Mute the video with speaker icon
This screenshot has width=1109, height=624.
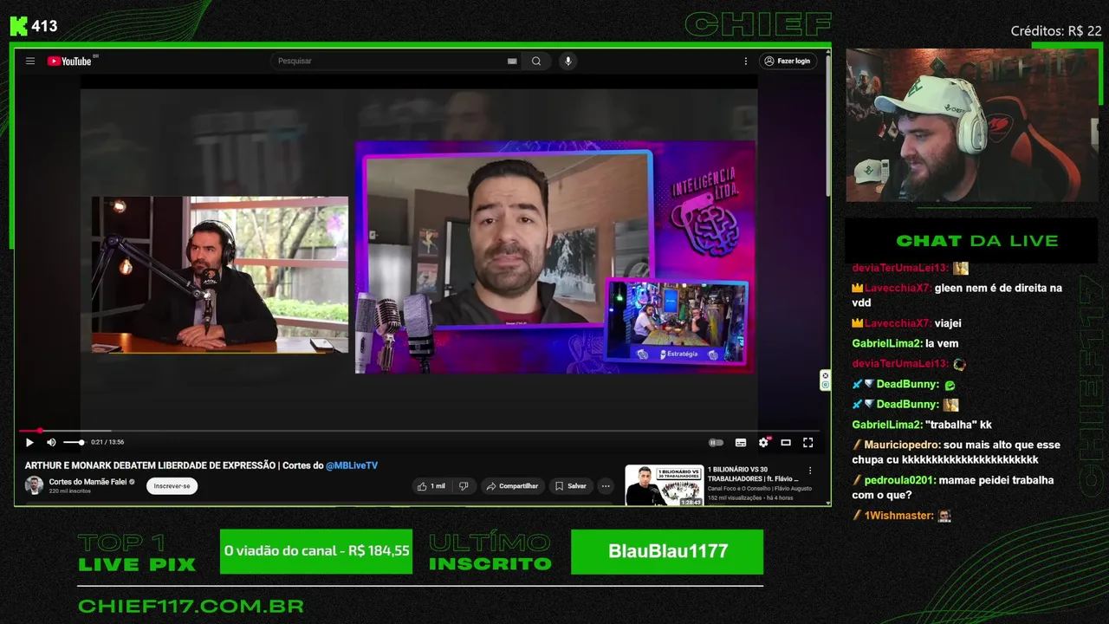pos(51,442)
